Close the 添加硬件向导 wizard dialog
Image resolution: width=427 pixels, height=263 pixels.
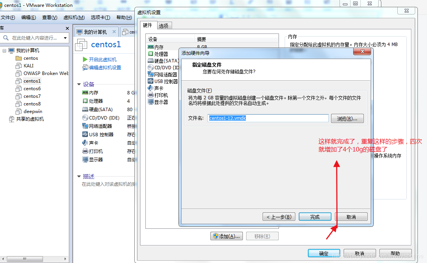click(362, 51)
